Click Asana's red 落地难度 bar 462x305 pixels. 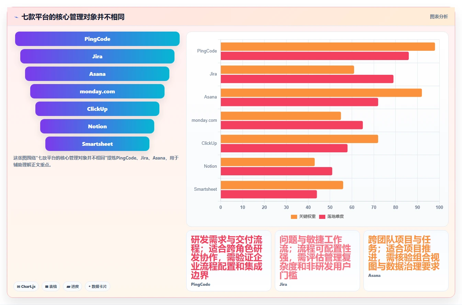[299, 102]
